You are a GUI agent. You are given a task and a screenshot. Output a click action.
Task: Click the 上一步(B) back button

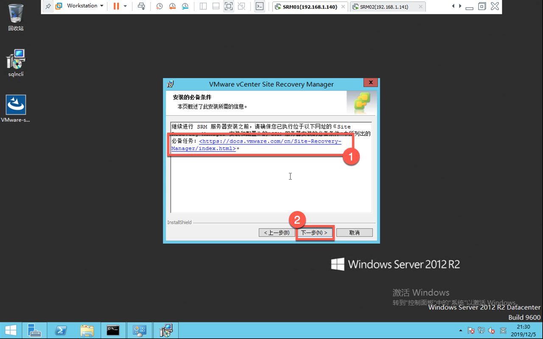[277, 233]
